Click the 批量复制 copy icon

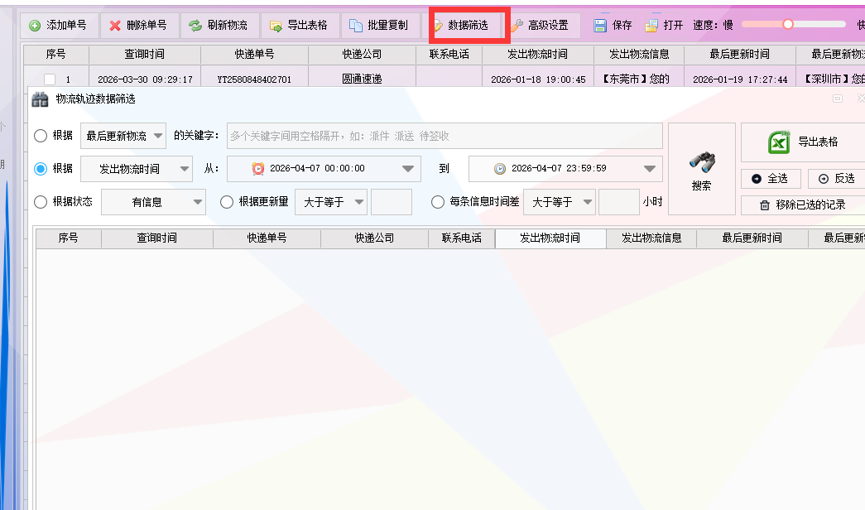pyautogui.click(x=355, y=26)
